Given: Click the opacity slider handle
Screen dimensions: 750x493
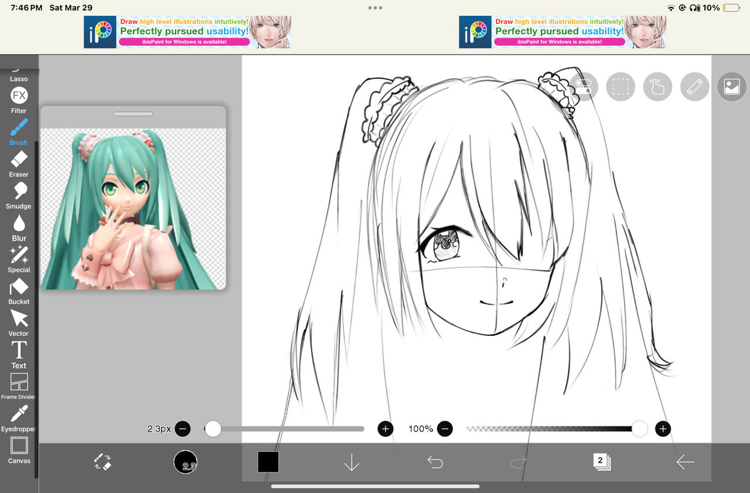Looking at the screenshot, I should [x=639, y=429].
